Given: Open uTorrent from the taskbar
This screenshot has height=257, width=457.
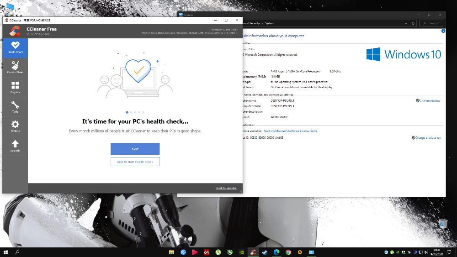Looking at the screenshot, I should pyautogui.click(x=218, y=252).
